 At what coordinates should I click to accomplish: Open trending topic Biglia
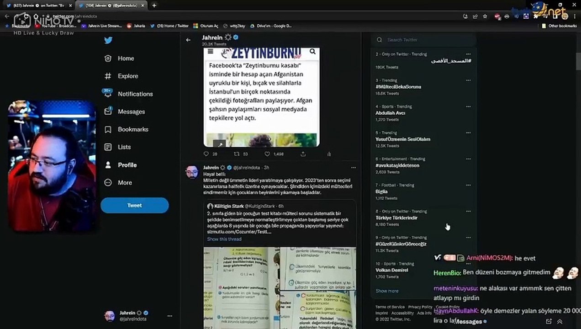tap(381, 191)
